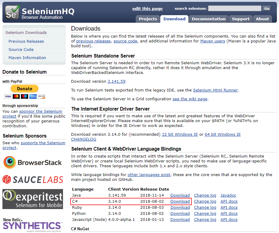Switch to the Documentation tab
279x233 pixels.
pyautogui.click(x=208, y=19)
